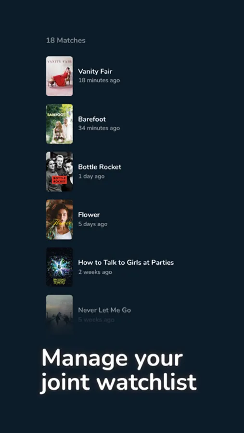Tap the faded 5 weeks ago timestamp
The height and width of the screenshot is (433, 244).
96,320
